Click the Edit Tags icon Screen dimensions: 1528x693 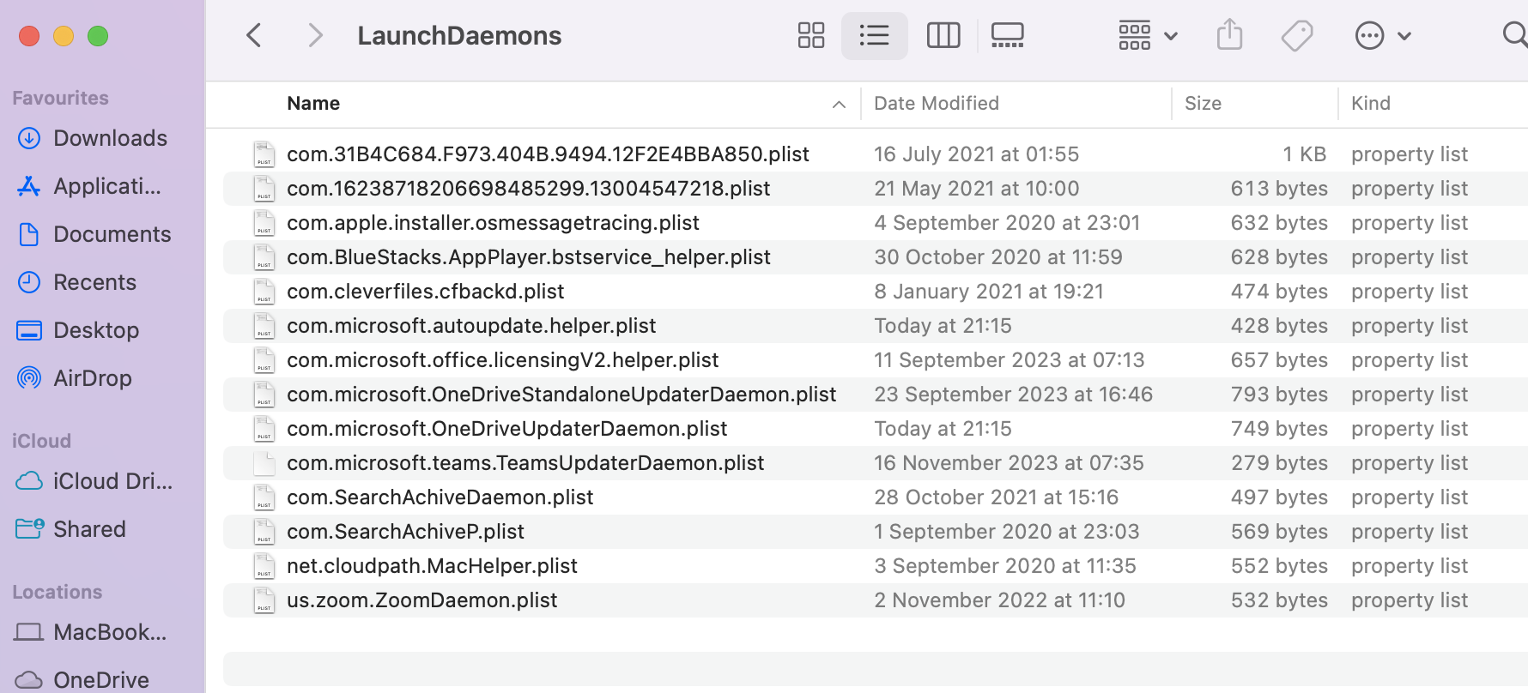pos(1296,36)
